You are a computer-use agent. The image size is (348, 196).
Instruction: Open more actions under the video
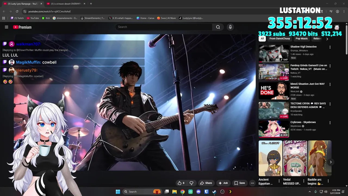[x=252, y=183]
